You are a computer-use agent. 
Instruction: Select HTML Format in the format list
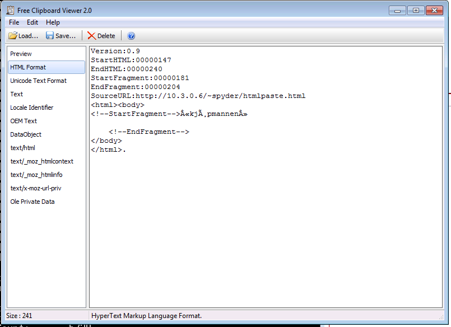click(28, 67)
